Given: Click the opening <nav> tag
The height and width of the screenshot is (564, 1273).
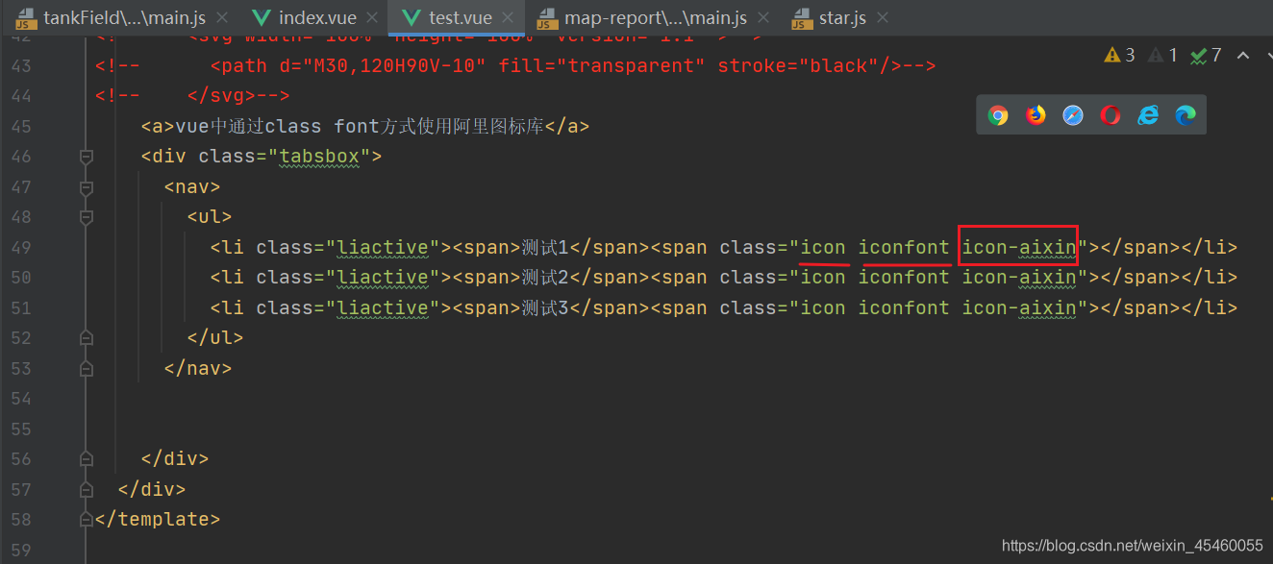Looking at the screenshot, I should pyautogui.click(x=192, y=187).
